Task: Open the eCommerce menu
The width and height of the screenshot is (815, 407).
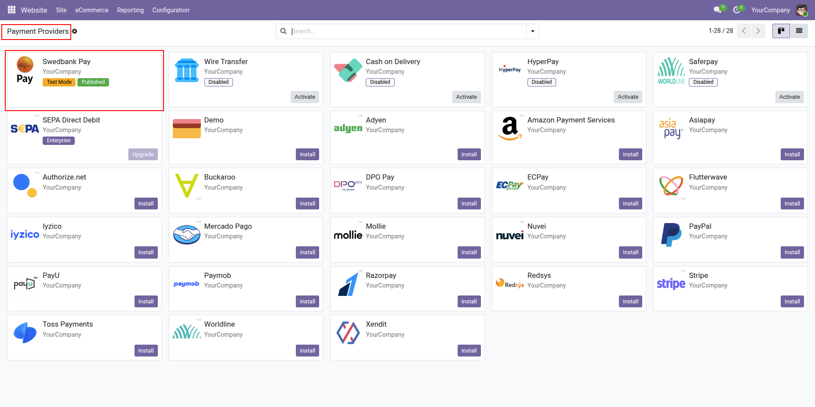Action: point(92,10)
